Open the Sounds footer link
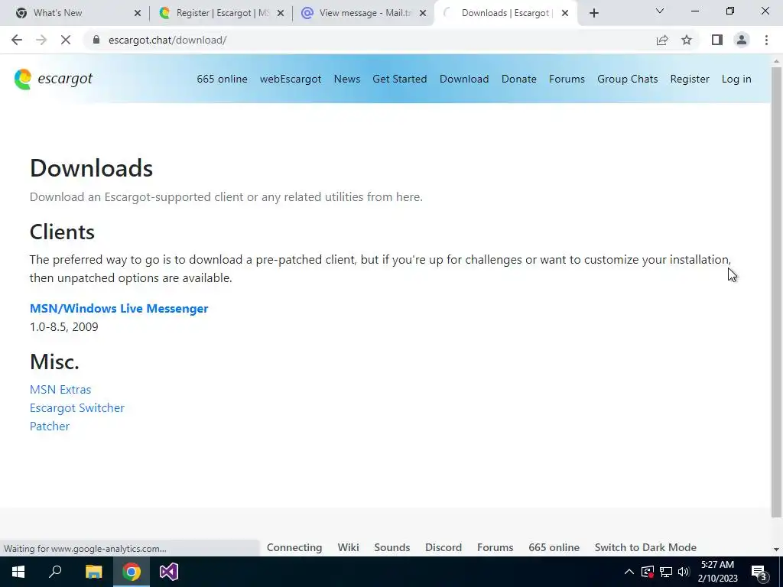783x587 pixels. tap(392, 547)
